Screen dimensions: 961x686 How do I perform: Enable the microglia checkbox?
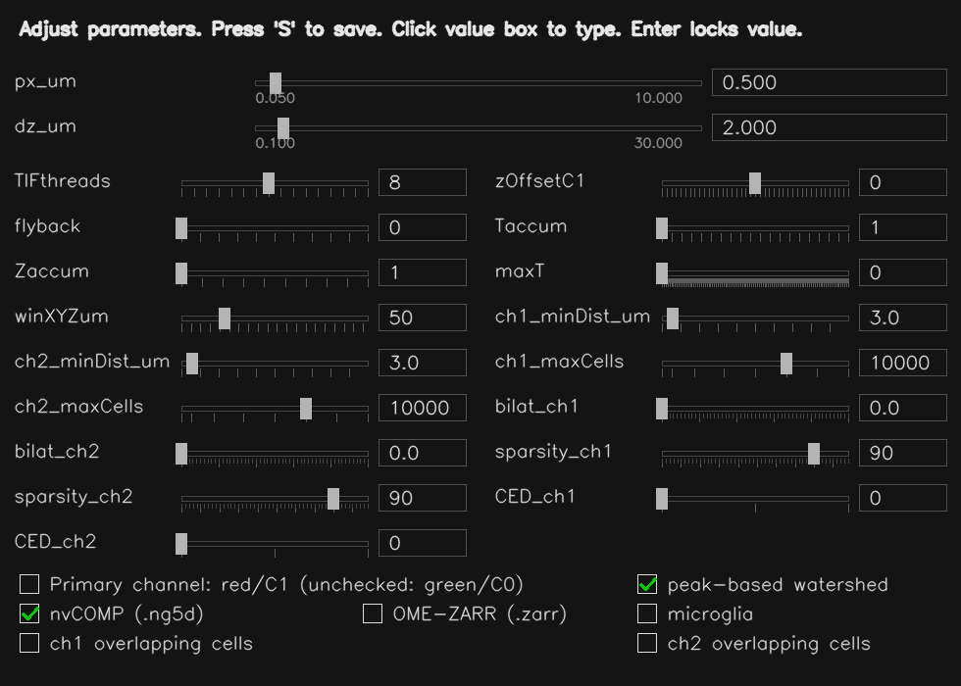(647, 613)
